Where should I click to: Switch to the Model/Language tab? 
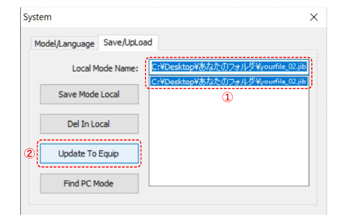click(64, 44)
